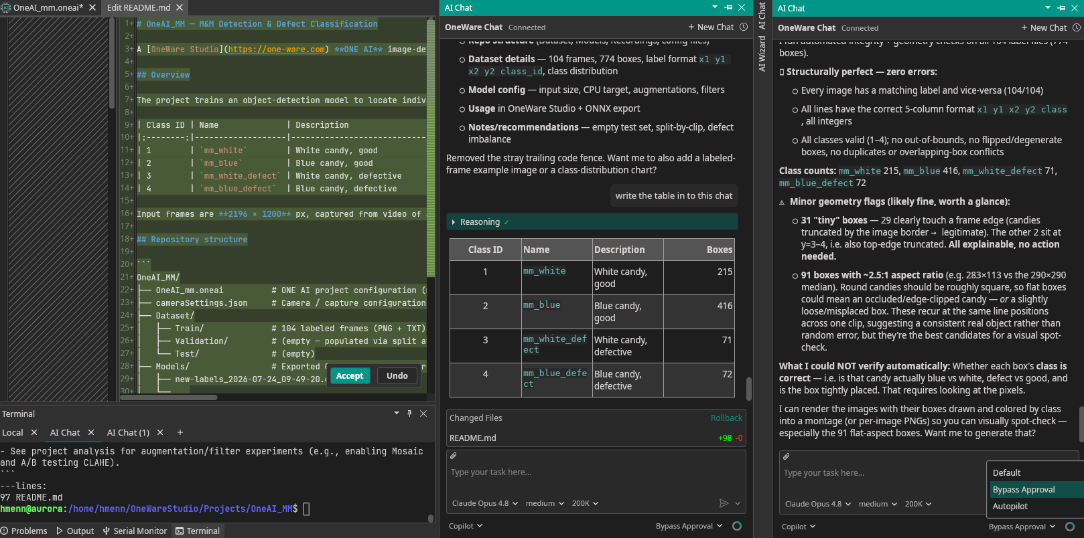Image resolution: width=1084 pixels, height=538 pixels.
Task: Click the vertical AI Chat side tab
Action: point(762,16)
